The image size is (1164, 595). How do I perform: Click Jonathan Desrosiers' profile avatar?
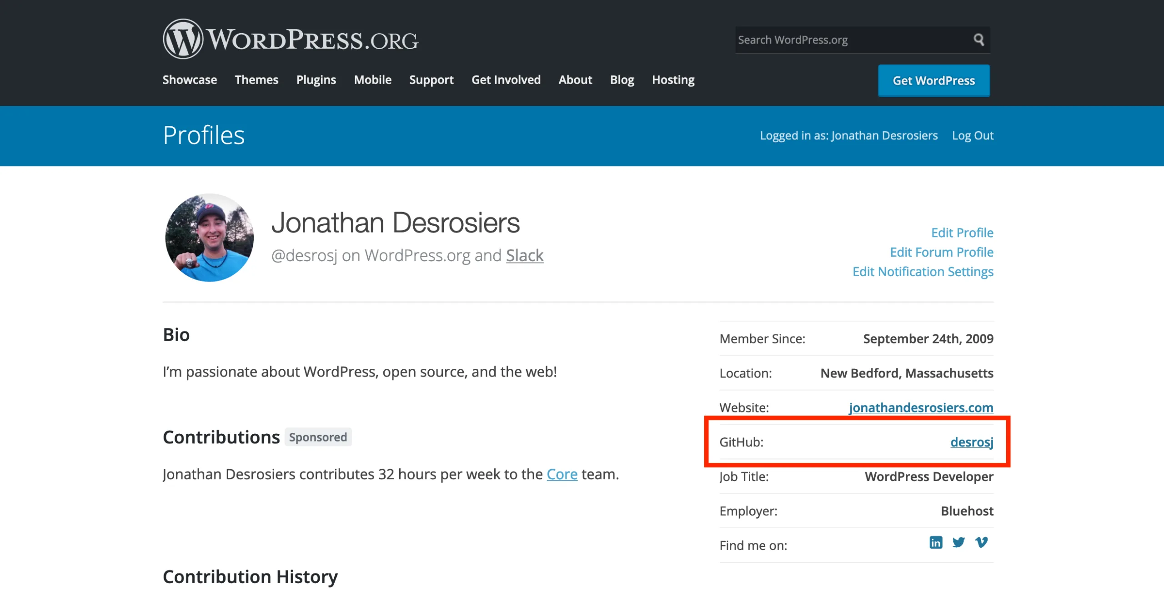(x=209, y=238)
